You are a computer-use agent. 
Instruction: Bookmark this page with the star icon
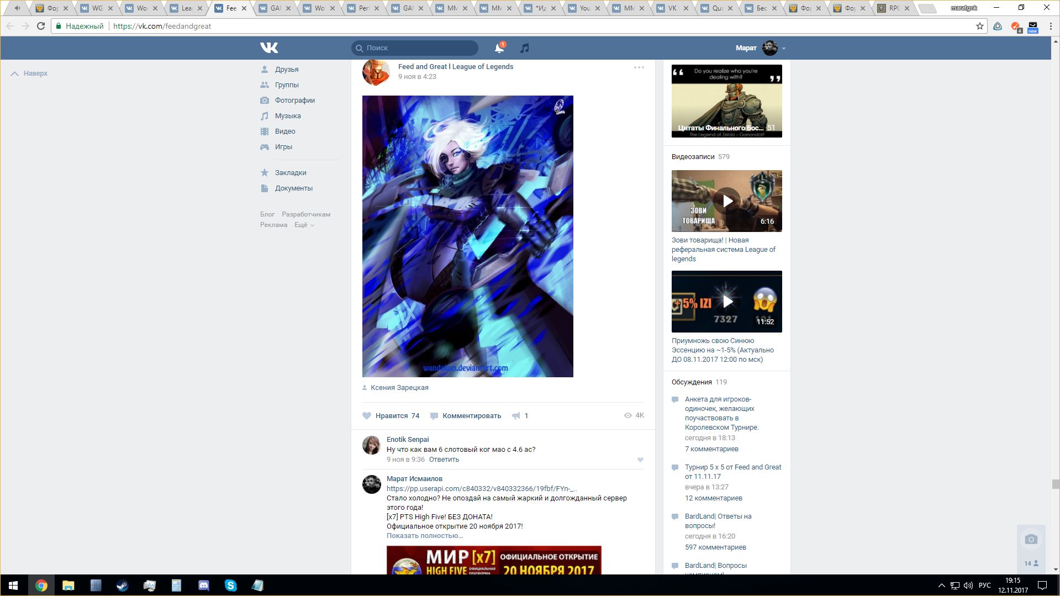coord(980,26)
